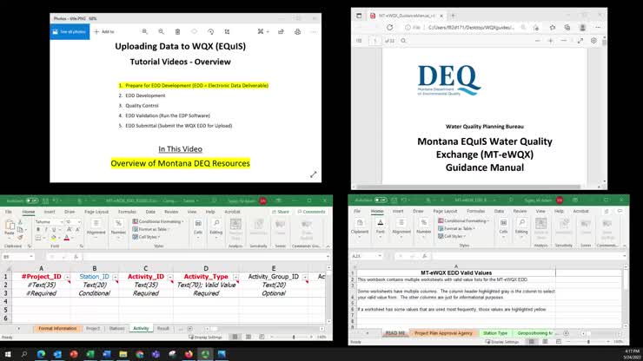Screen dimensions: 643x361
Task: Open Cell Styles in right Excel
Action: (x=452, y=236)
